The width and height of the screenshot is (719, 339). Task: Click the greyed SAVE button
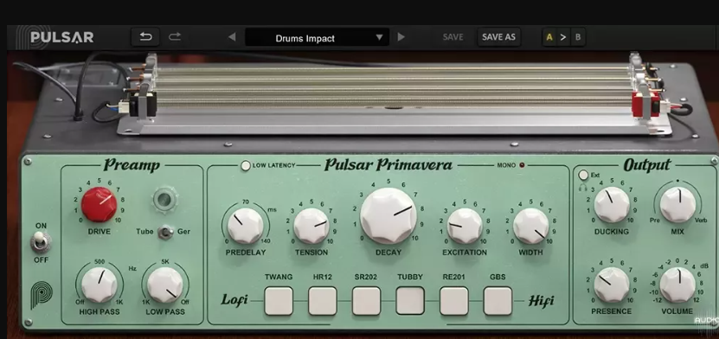pyautogui.click(x=453, y=37)
